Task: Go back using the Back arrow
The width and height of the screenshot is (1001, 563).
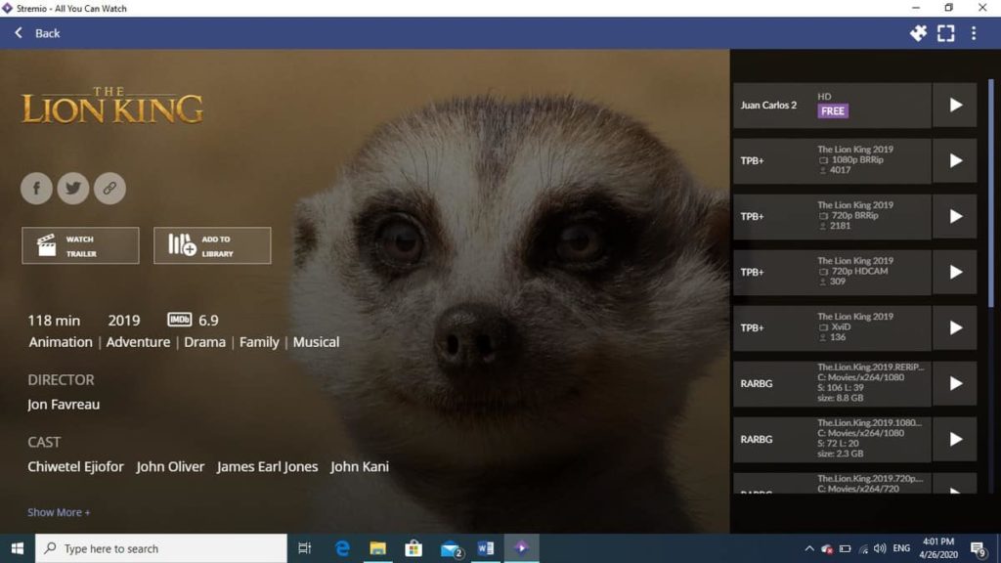Action: click(19, 32)
